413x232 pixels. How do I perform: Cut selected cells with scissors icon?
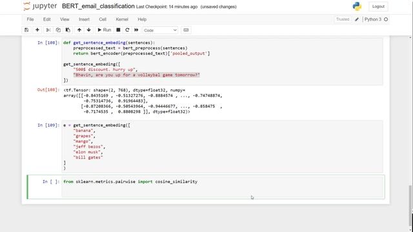point(48,30)
